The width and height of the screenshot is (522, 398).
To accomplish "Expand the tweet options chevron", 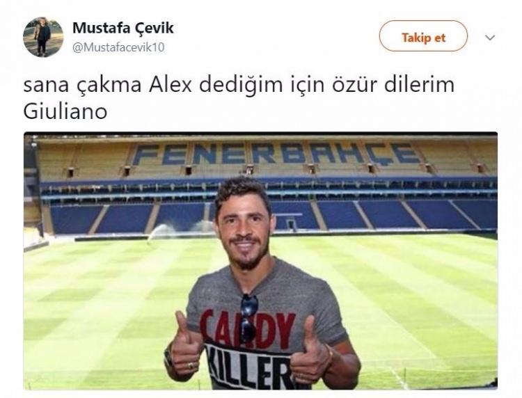I will (x=490, y=38).
